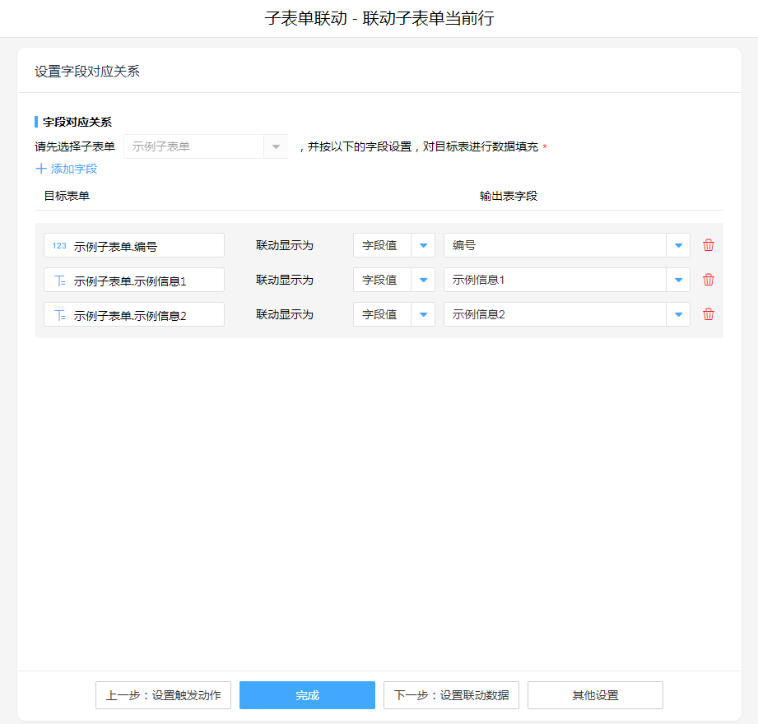Click the 123 number type icon
758x724 pixels.
pos(59,245)
